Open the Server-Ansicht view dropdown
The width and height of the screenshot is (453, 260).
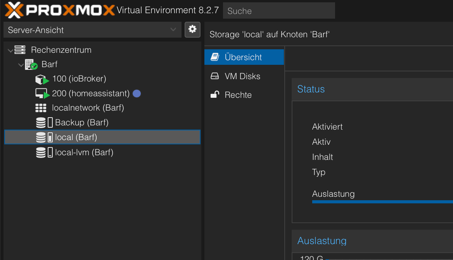pyautogui.click(x=92, y=30)
